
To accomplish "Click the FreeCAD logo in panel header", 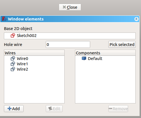I will (4, 19).
